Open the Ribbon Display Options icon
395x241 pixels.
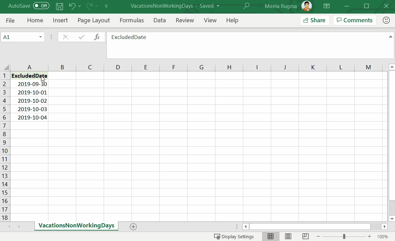pos(326,6)
